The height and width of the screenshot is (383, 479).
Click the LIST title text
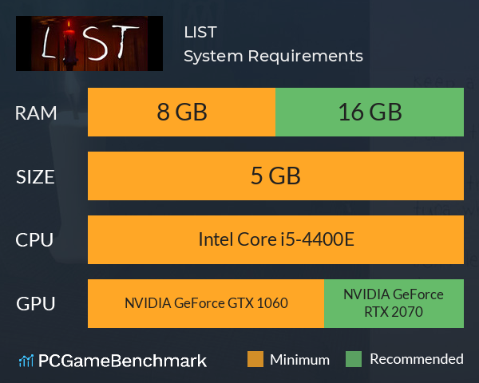tap(200, 32)
